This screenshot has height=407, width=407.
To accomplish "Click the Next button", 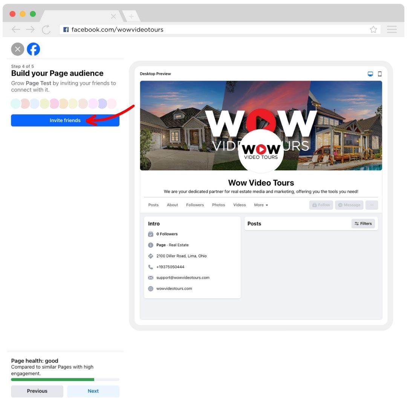I will [x=93, y=391].
